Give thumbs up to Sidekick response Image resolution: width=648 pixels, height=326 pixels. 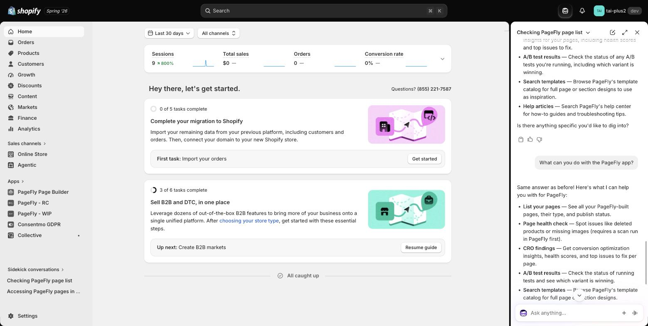click(530, 140)
